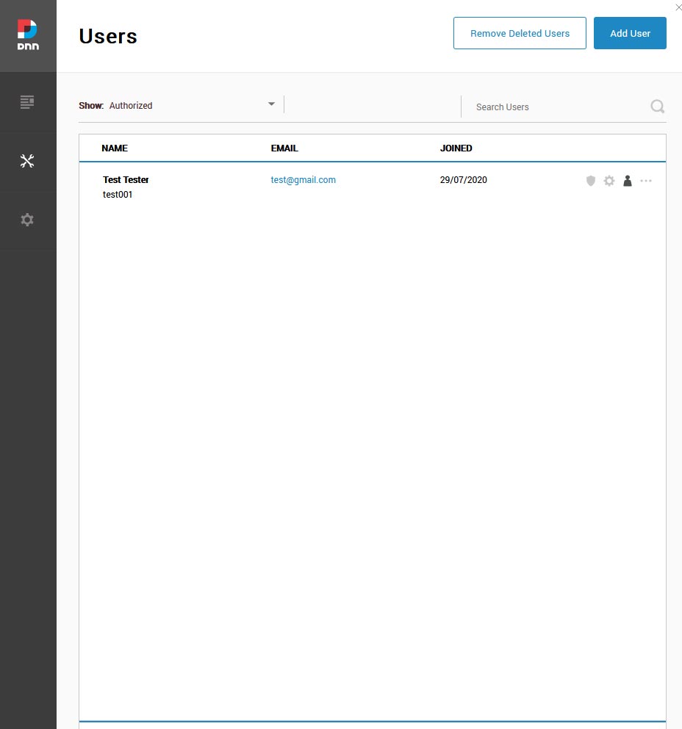Viewport: 682px width, 729px height.
Task: Click the Remove Deleted Users button
Action: [x=520, y=33]
